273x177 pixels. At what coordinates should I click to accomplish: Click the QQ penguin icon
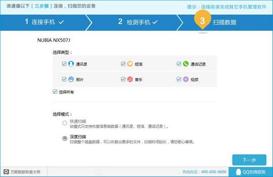[x=238, y=172]
